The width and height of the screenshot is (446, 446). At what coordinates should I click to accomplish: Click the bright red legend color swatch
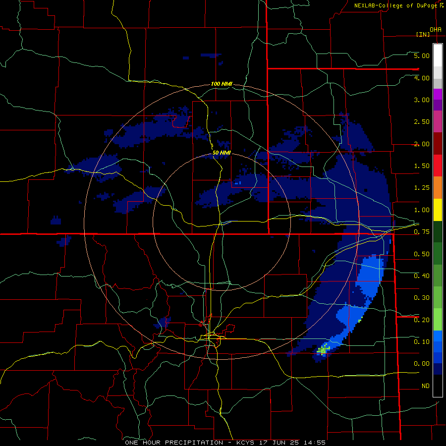[438, 166]
